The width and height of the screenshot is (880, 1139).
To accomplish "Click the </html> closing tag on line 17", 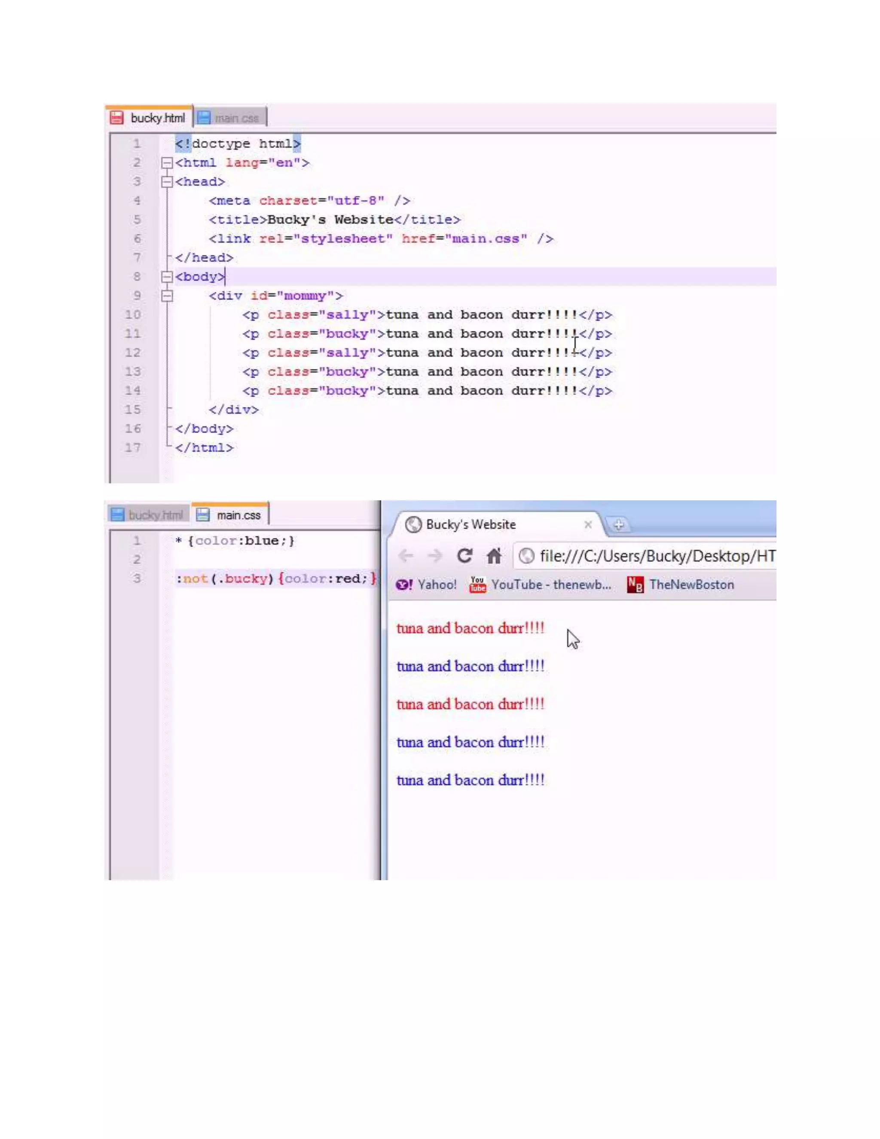I will coord(205,448).
